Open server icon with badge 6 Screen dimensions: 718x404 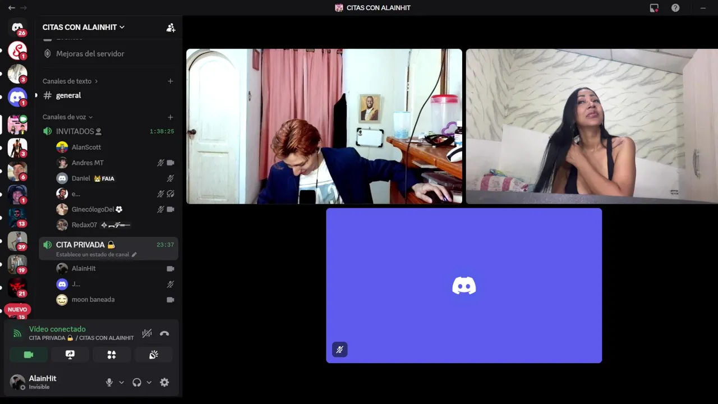17,171
